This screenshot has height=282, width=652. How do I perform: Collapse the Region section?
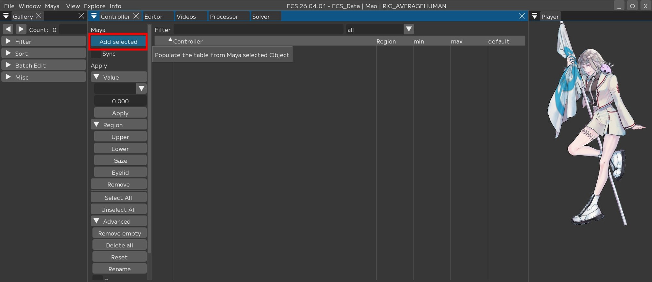(96, 125)
